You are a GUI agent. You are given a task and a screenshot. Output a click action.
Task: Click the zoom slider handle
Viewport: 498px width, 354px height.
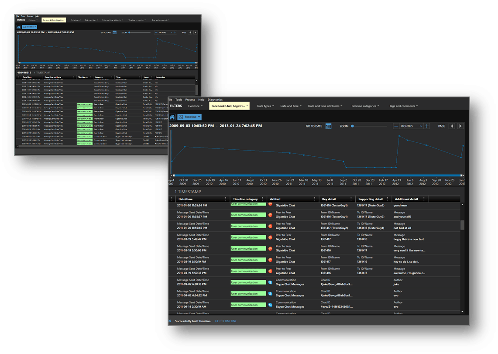coord(352,126)
